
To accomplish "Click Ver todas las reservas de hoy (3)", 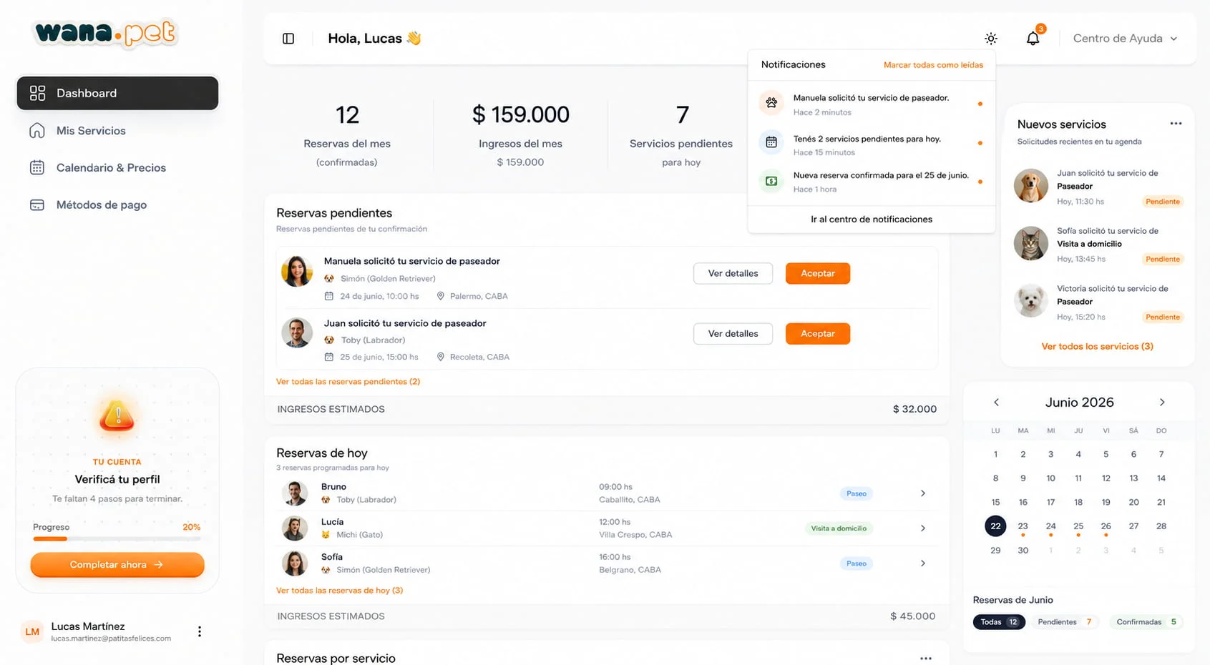I will (x=339, y=591).
